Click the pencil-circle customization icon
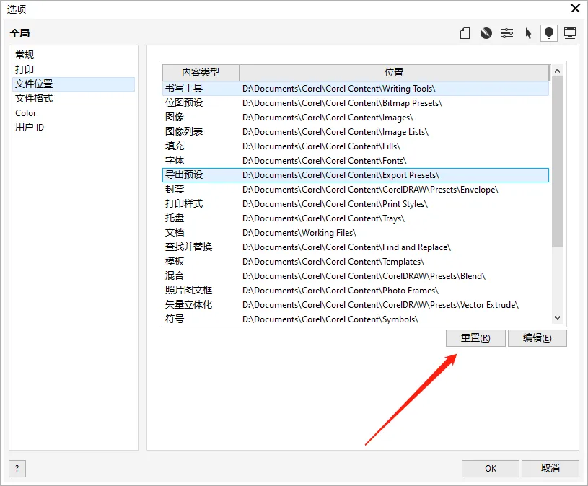Viewport: 588px width, 486px height. click(486, 33)
